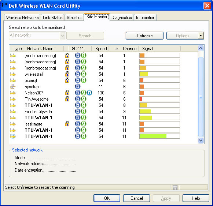213x206 pixels.
Task: Click the access point icon for Nelson307
Action: pos(13,93)
